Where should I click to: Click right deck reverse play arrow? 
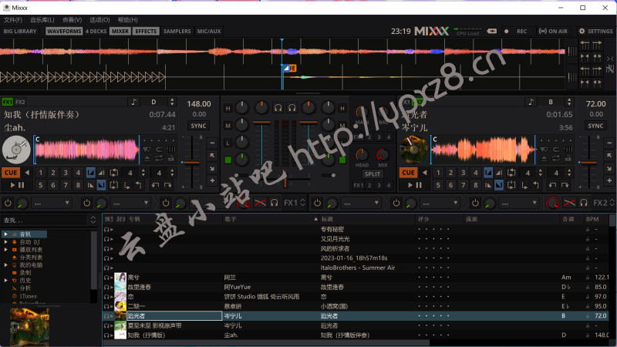click(425, 173)
